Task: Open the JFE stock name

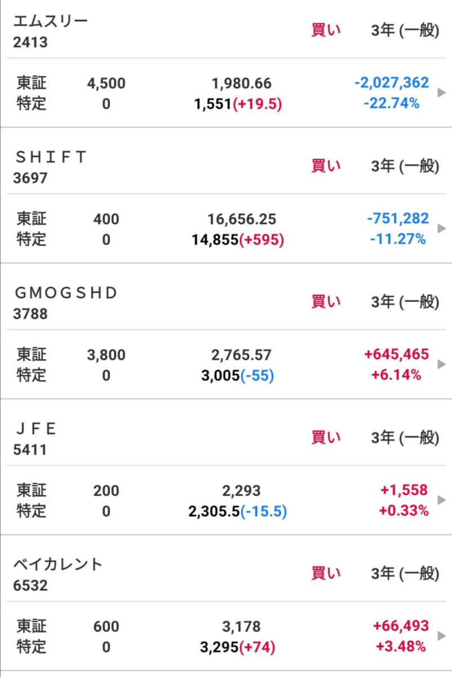Action: point(36,429)
